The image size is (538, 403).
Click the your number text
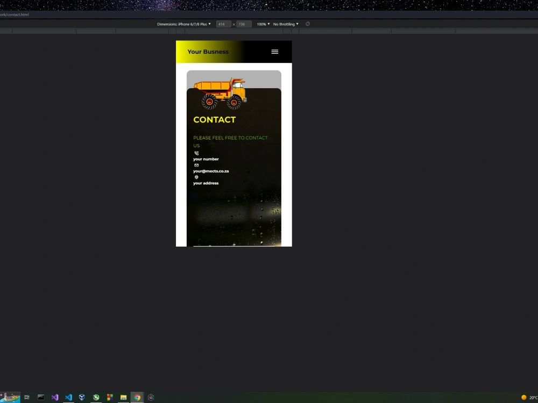click(x=206, y=159)
